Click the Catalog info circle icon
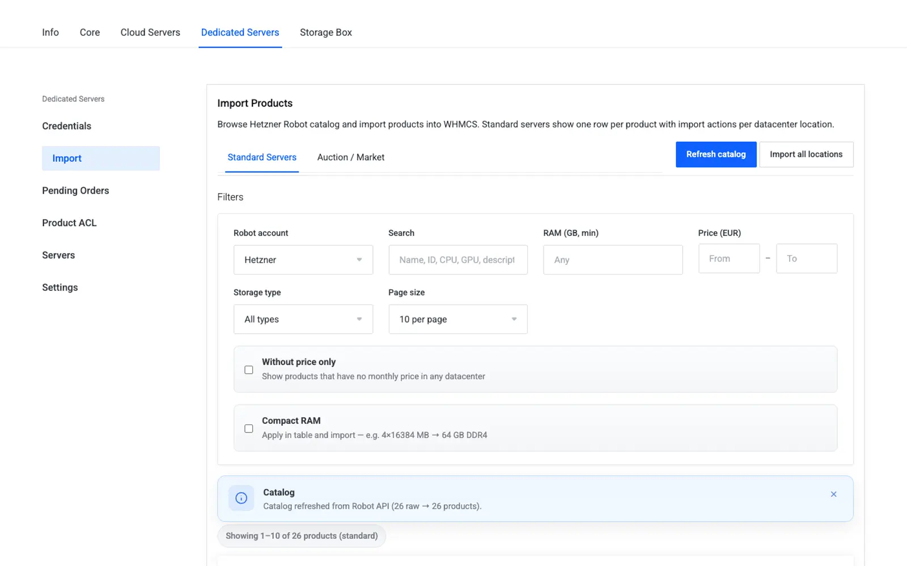The image size is (907, 566). pyautogui.click(x=241, y=498)
